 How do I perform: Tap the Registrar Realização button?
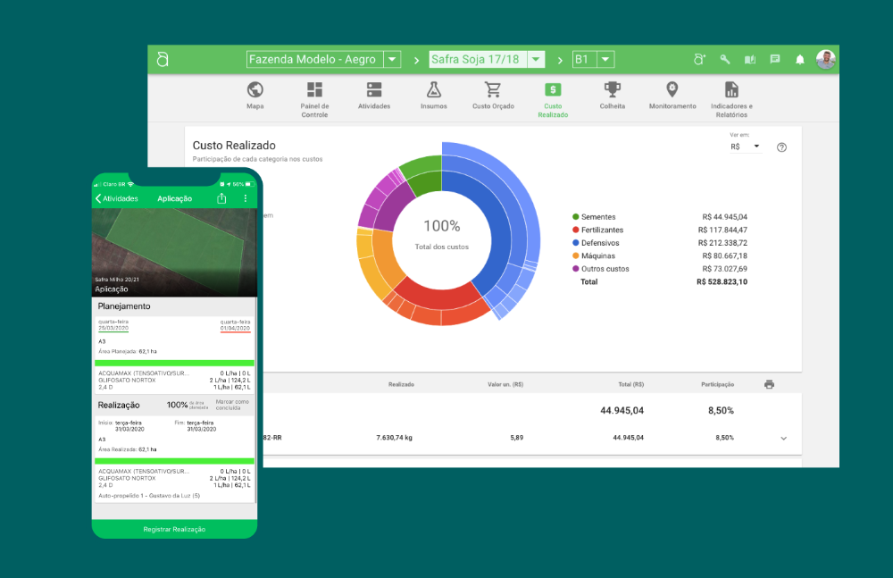pos(174,529)
